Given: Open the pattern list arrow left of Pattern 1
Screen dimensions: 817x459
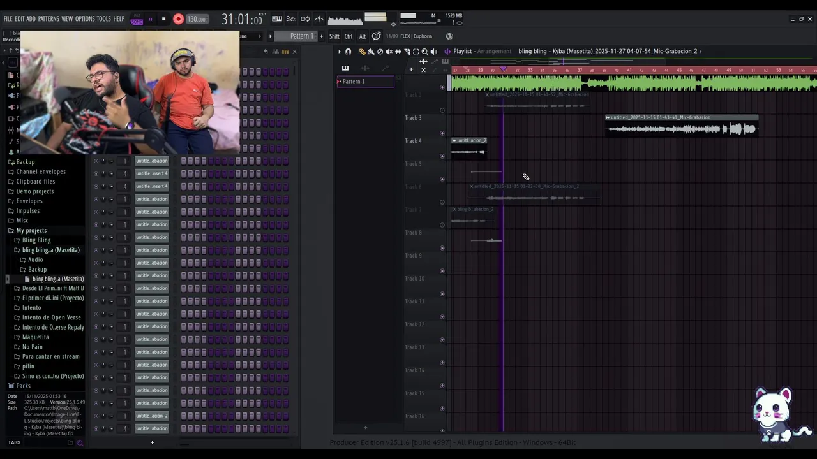Looking at the screenshot, I should click(270, 36).
